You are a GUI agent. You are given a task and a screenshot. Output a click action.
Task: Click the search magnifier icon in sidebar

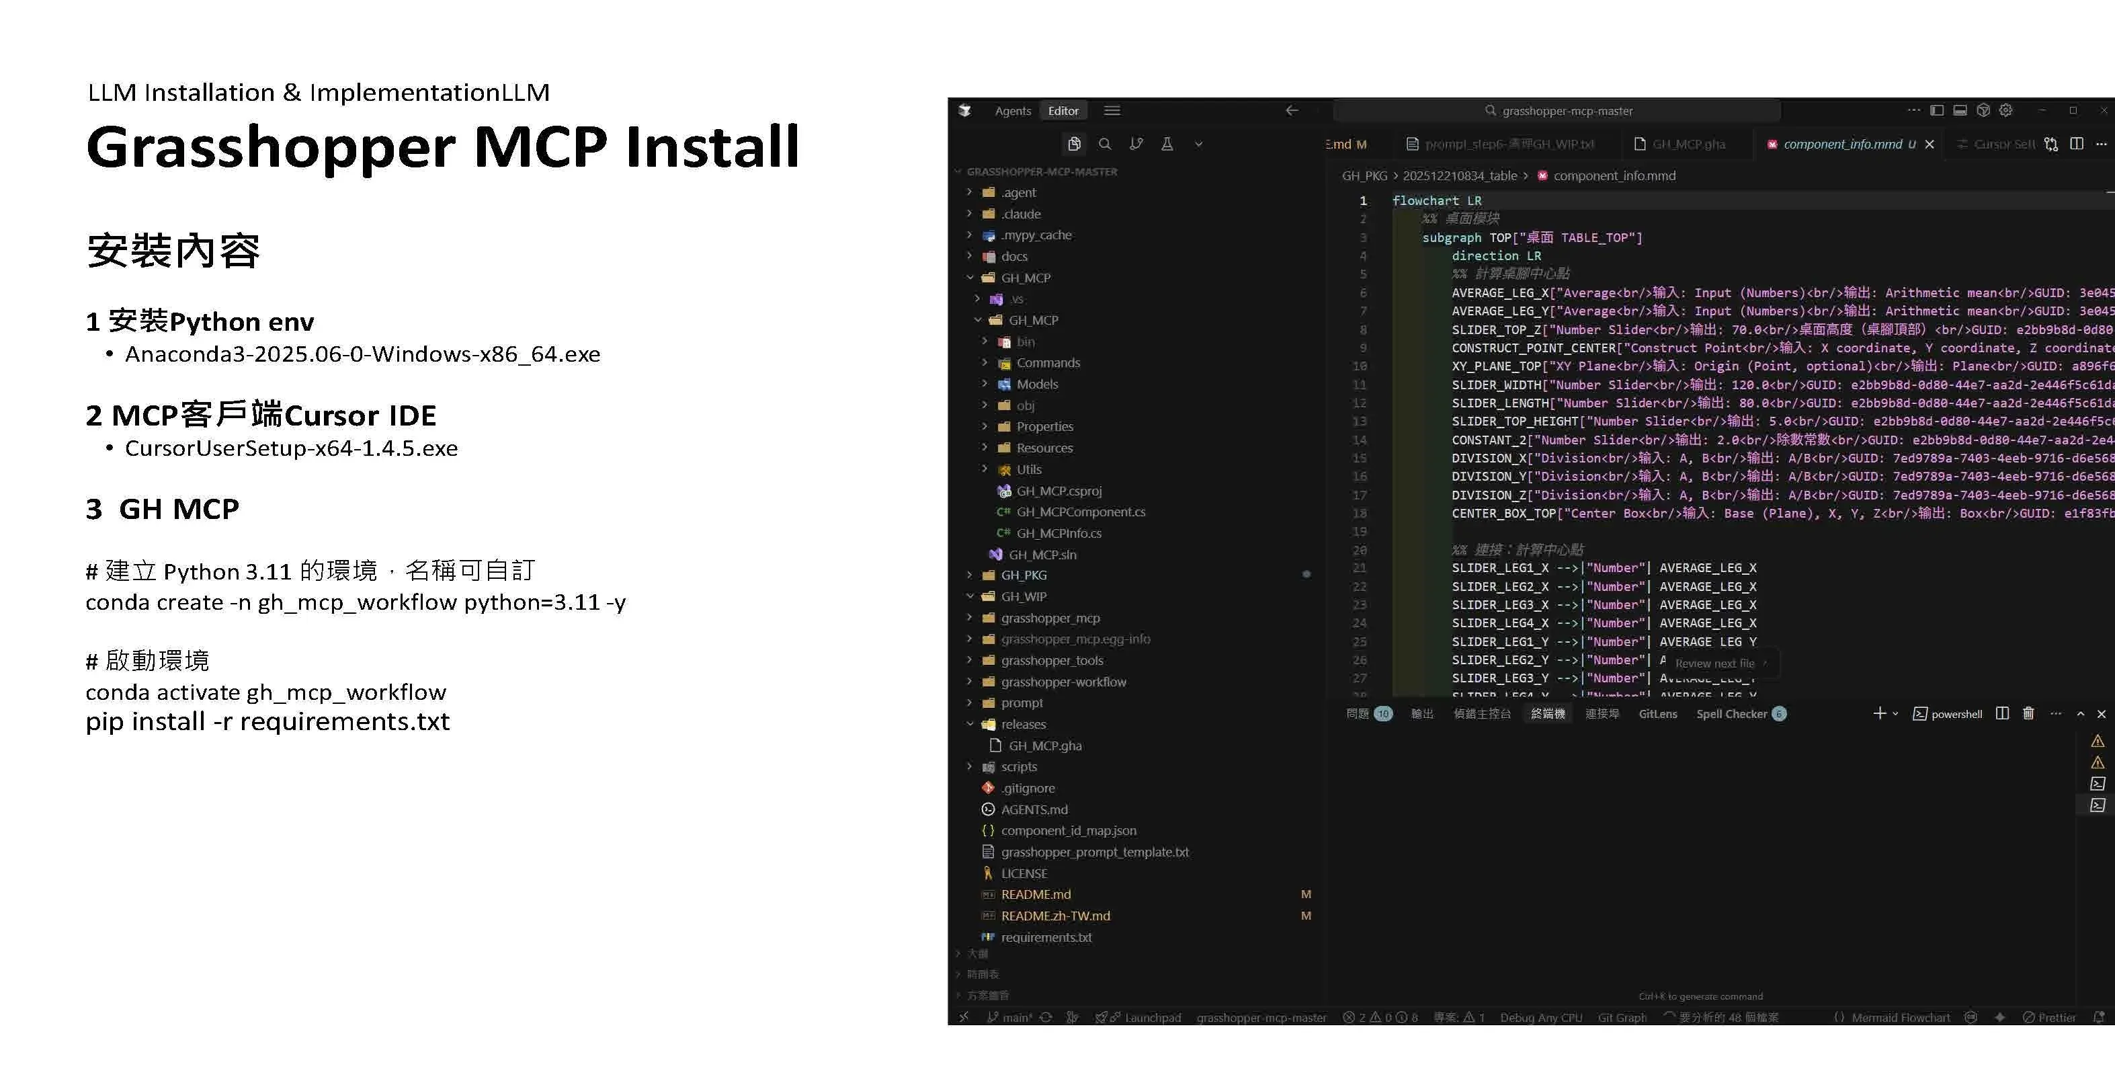point(1105,144)
